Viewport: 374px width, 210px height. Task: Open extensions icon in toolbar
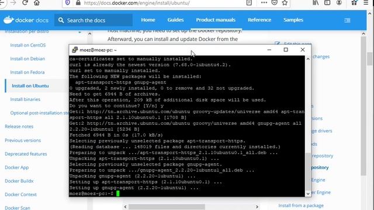[354, 3]
